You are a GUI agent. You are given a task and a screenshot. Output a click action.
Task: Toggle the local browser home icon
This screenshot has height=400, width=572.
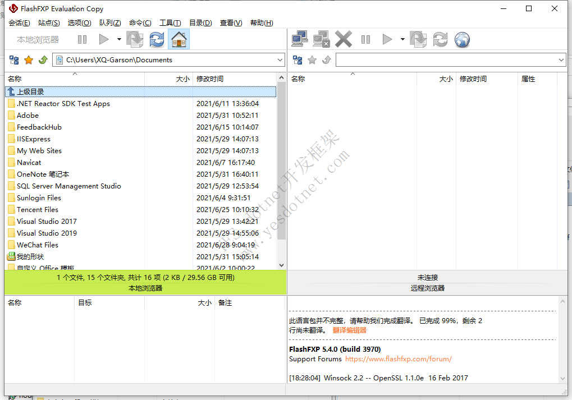coord(179,39)
